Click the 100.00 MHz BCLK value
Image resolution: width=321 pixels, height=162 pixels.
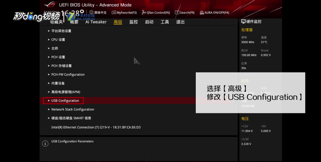(x=249, y=55)
